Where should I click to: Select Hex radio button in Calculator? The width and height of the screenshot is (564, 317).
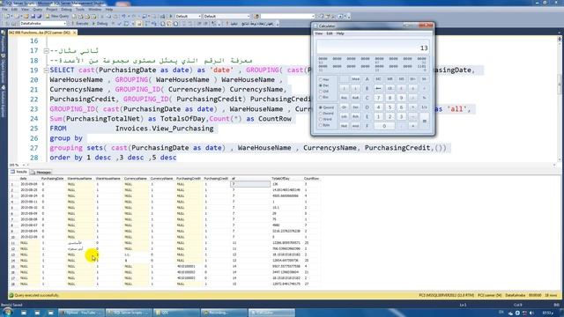(x=324, y=79)
